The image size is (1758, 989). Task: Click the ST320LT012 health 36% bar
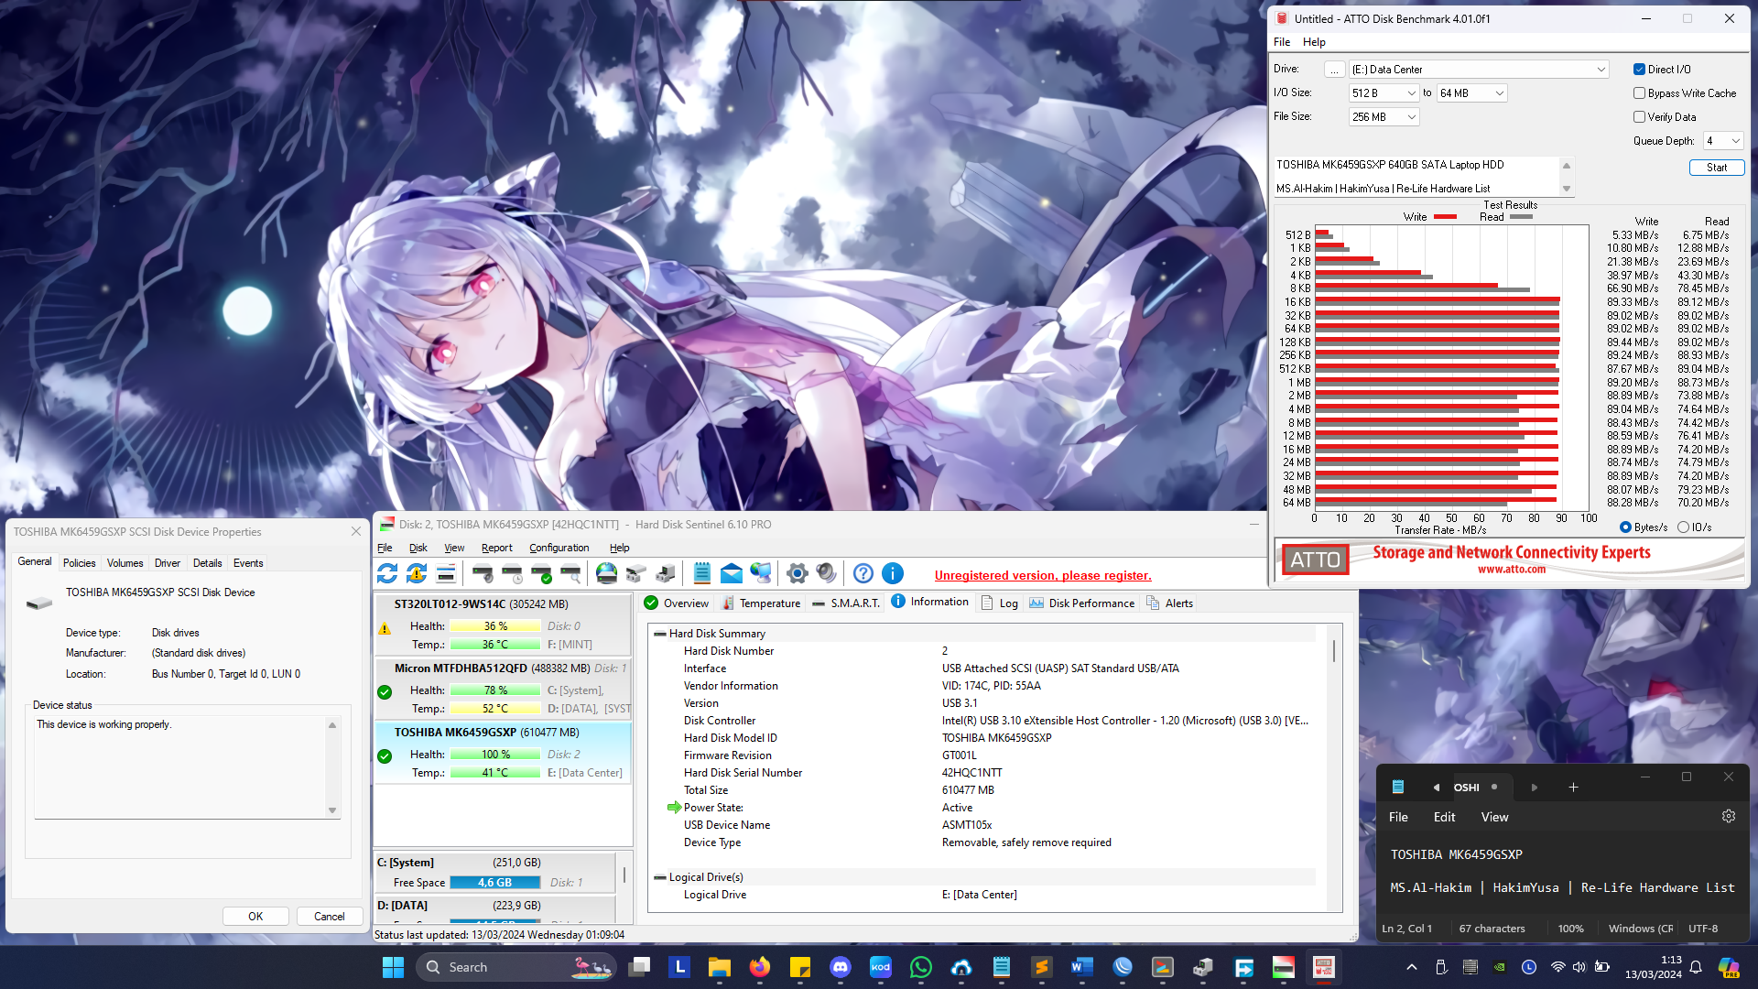coord(494,626)
